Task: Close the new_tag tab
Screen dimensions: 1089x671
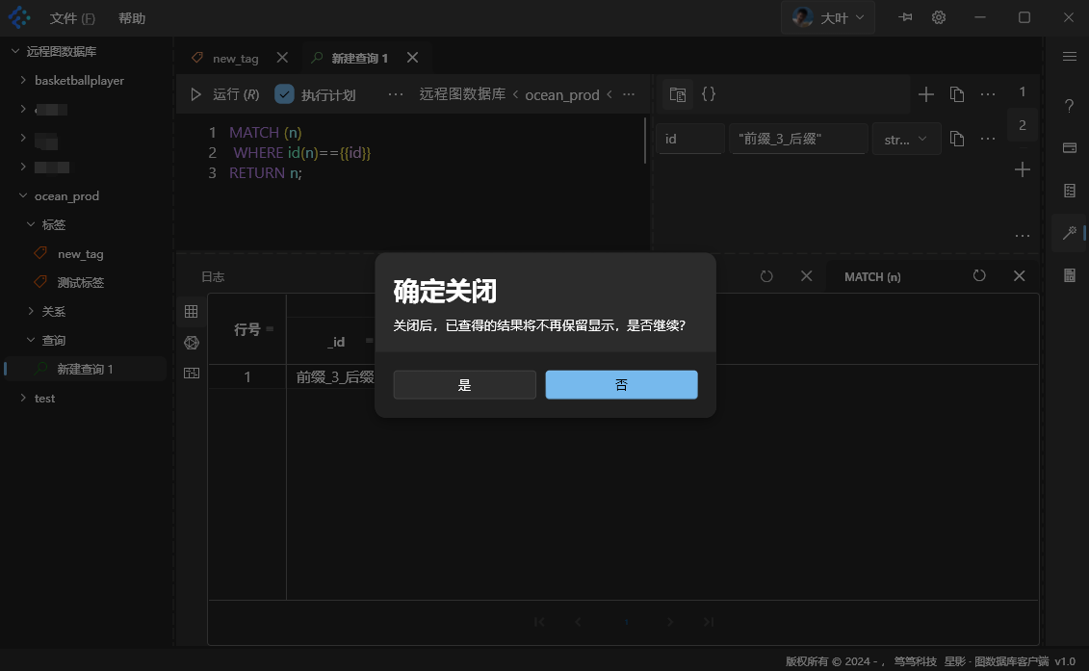Action: (282, 58)
